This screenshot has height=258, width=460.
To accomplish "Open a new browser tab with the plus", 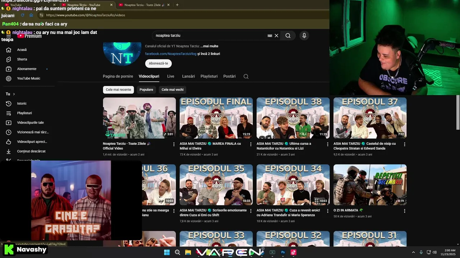I will click(177, 5).
